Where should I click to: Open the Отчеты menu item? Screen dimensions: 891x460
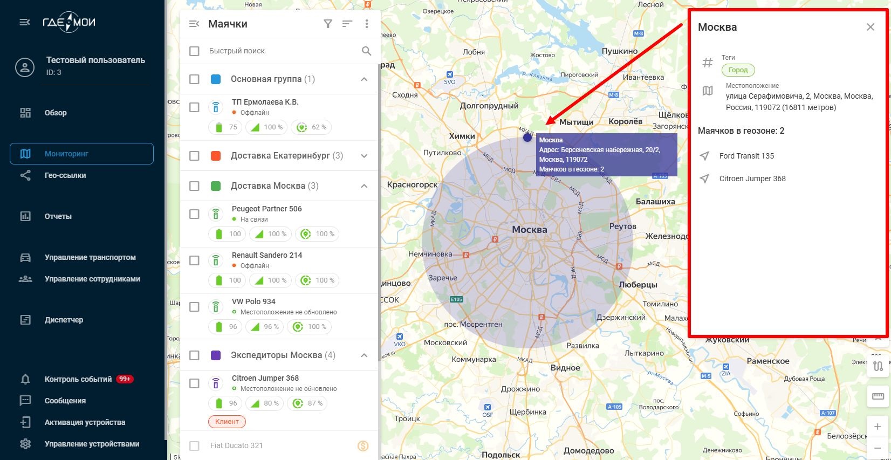coord(58,216)
